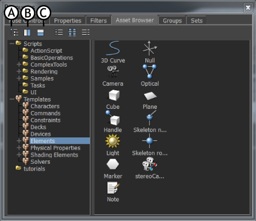256x221 pixels.
Task: Select the Plane asset
Action: click(x=150, y=100)
